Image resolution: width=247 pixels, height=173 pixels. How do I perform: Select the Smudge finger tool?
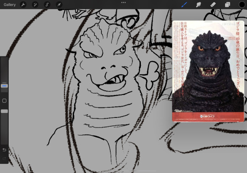pyautogui.click(x=199, y=5)
